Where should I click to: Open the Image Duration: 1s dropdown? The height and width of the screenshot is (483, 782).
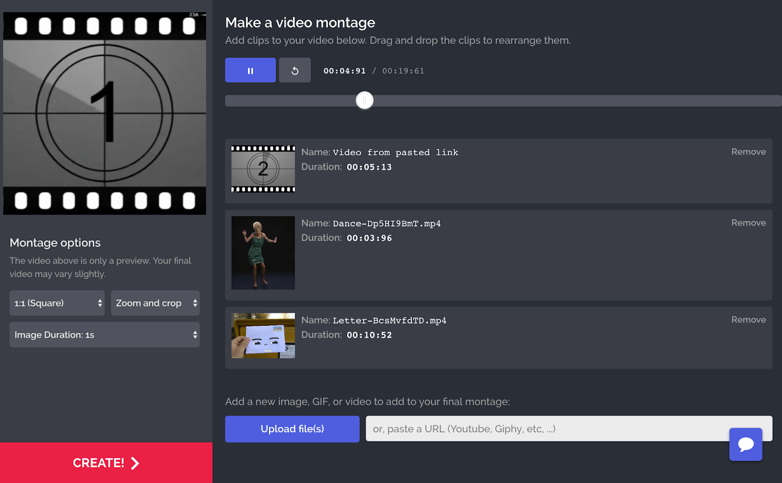click(x=105, y=335)
